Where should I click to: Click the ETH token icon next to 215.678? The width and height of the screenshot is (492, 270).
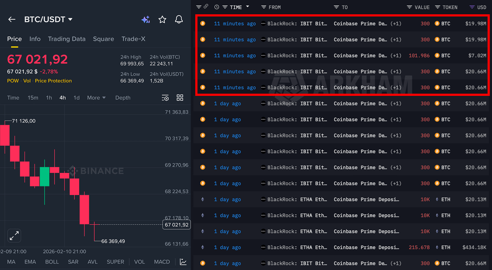437,247
